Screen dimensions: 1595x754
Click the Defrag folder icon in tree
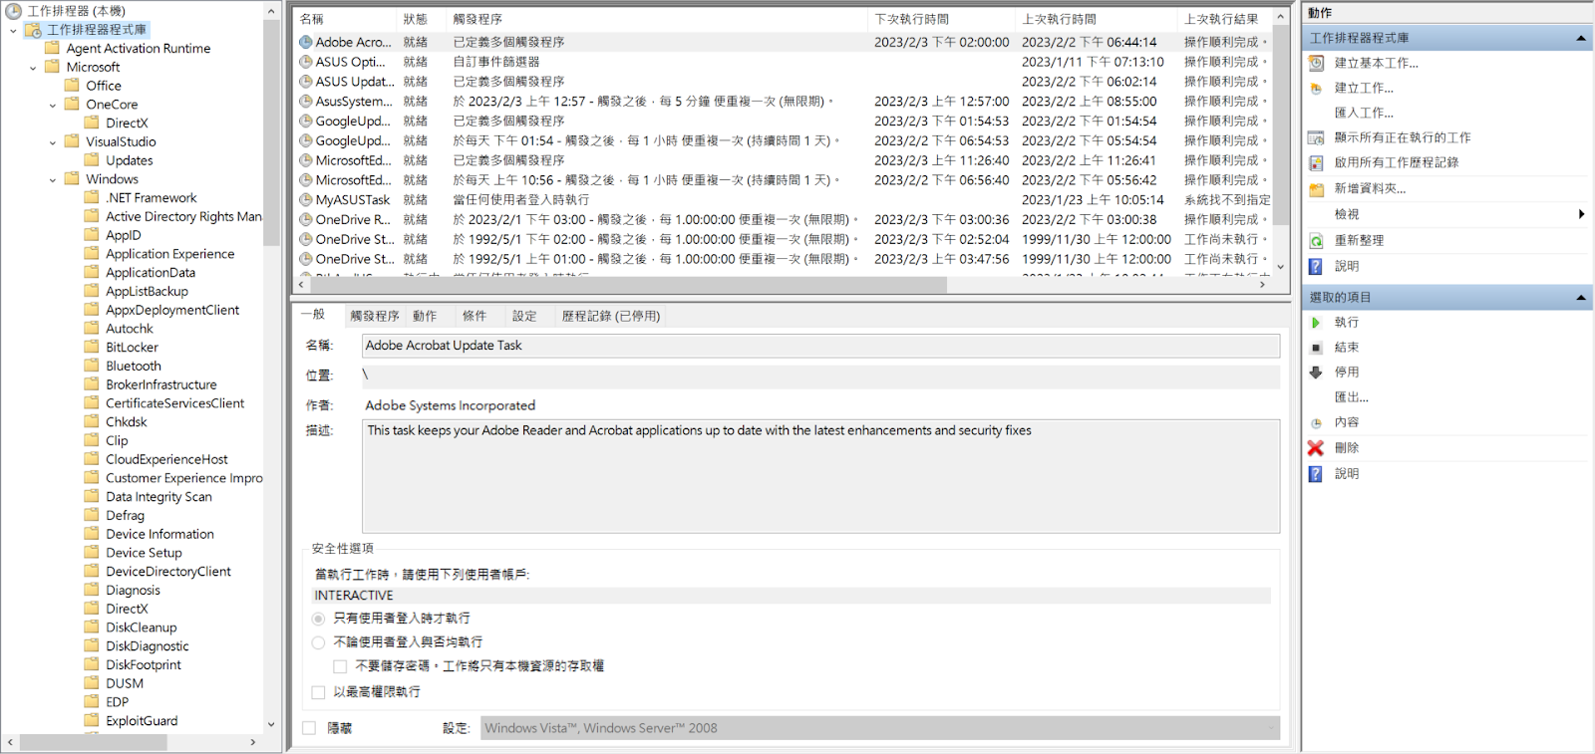click(92, 515)
